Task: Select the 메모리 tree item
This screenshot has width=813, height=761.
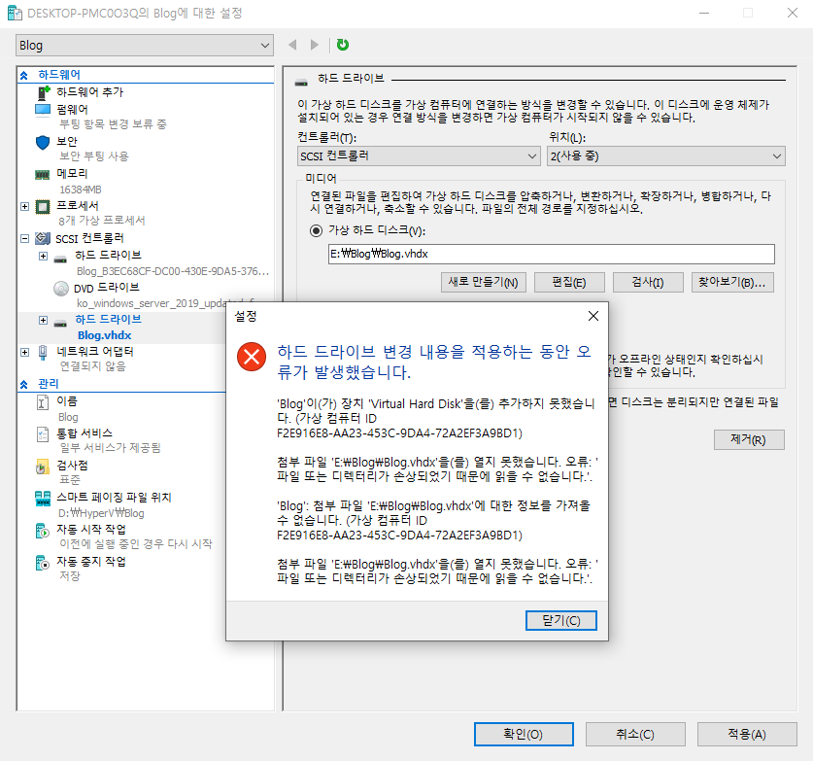Action: (x=72, y=174)
